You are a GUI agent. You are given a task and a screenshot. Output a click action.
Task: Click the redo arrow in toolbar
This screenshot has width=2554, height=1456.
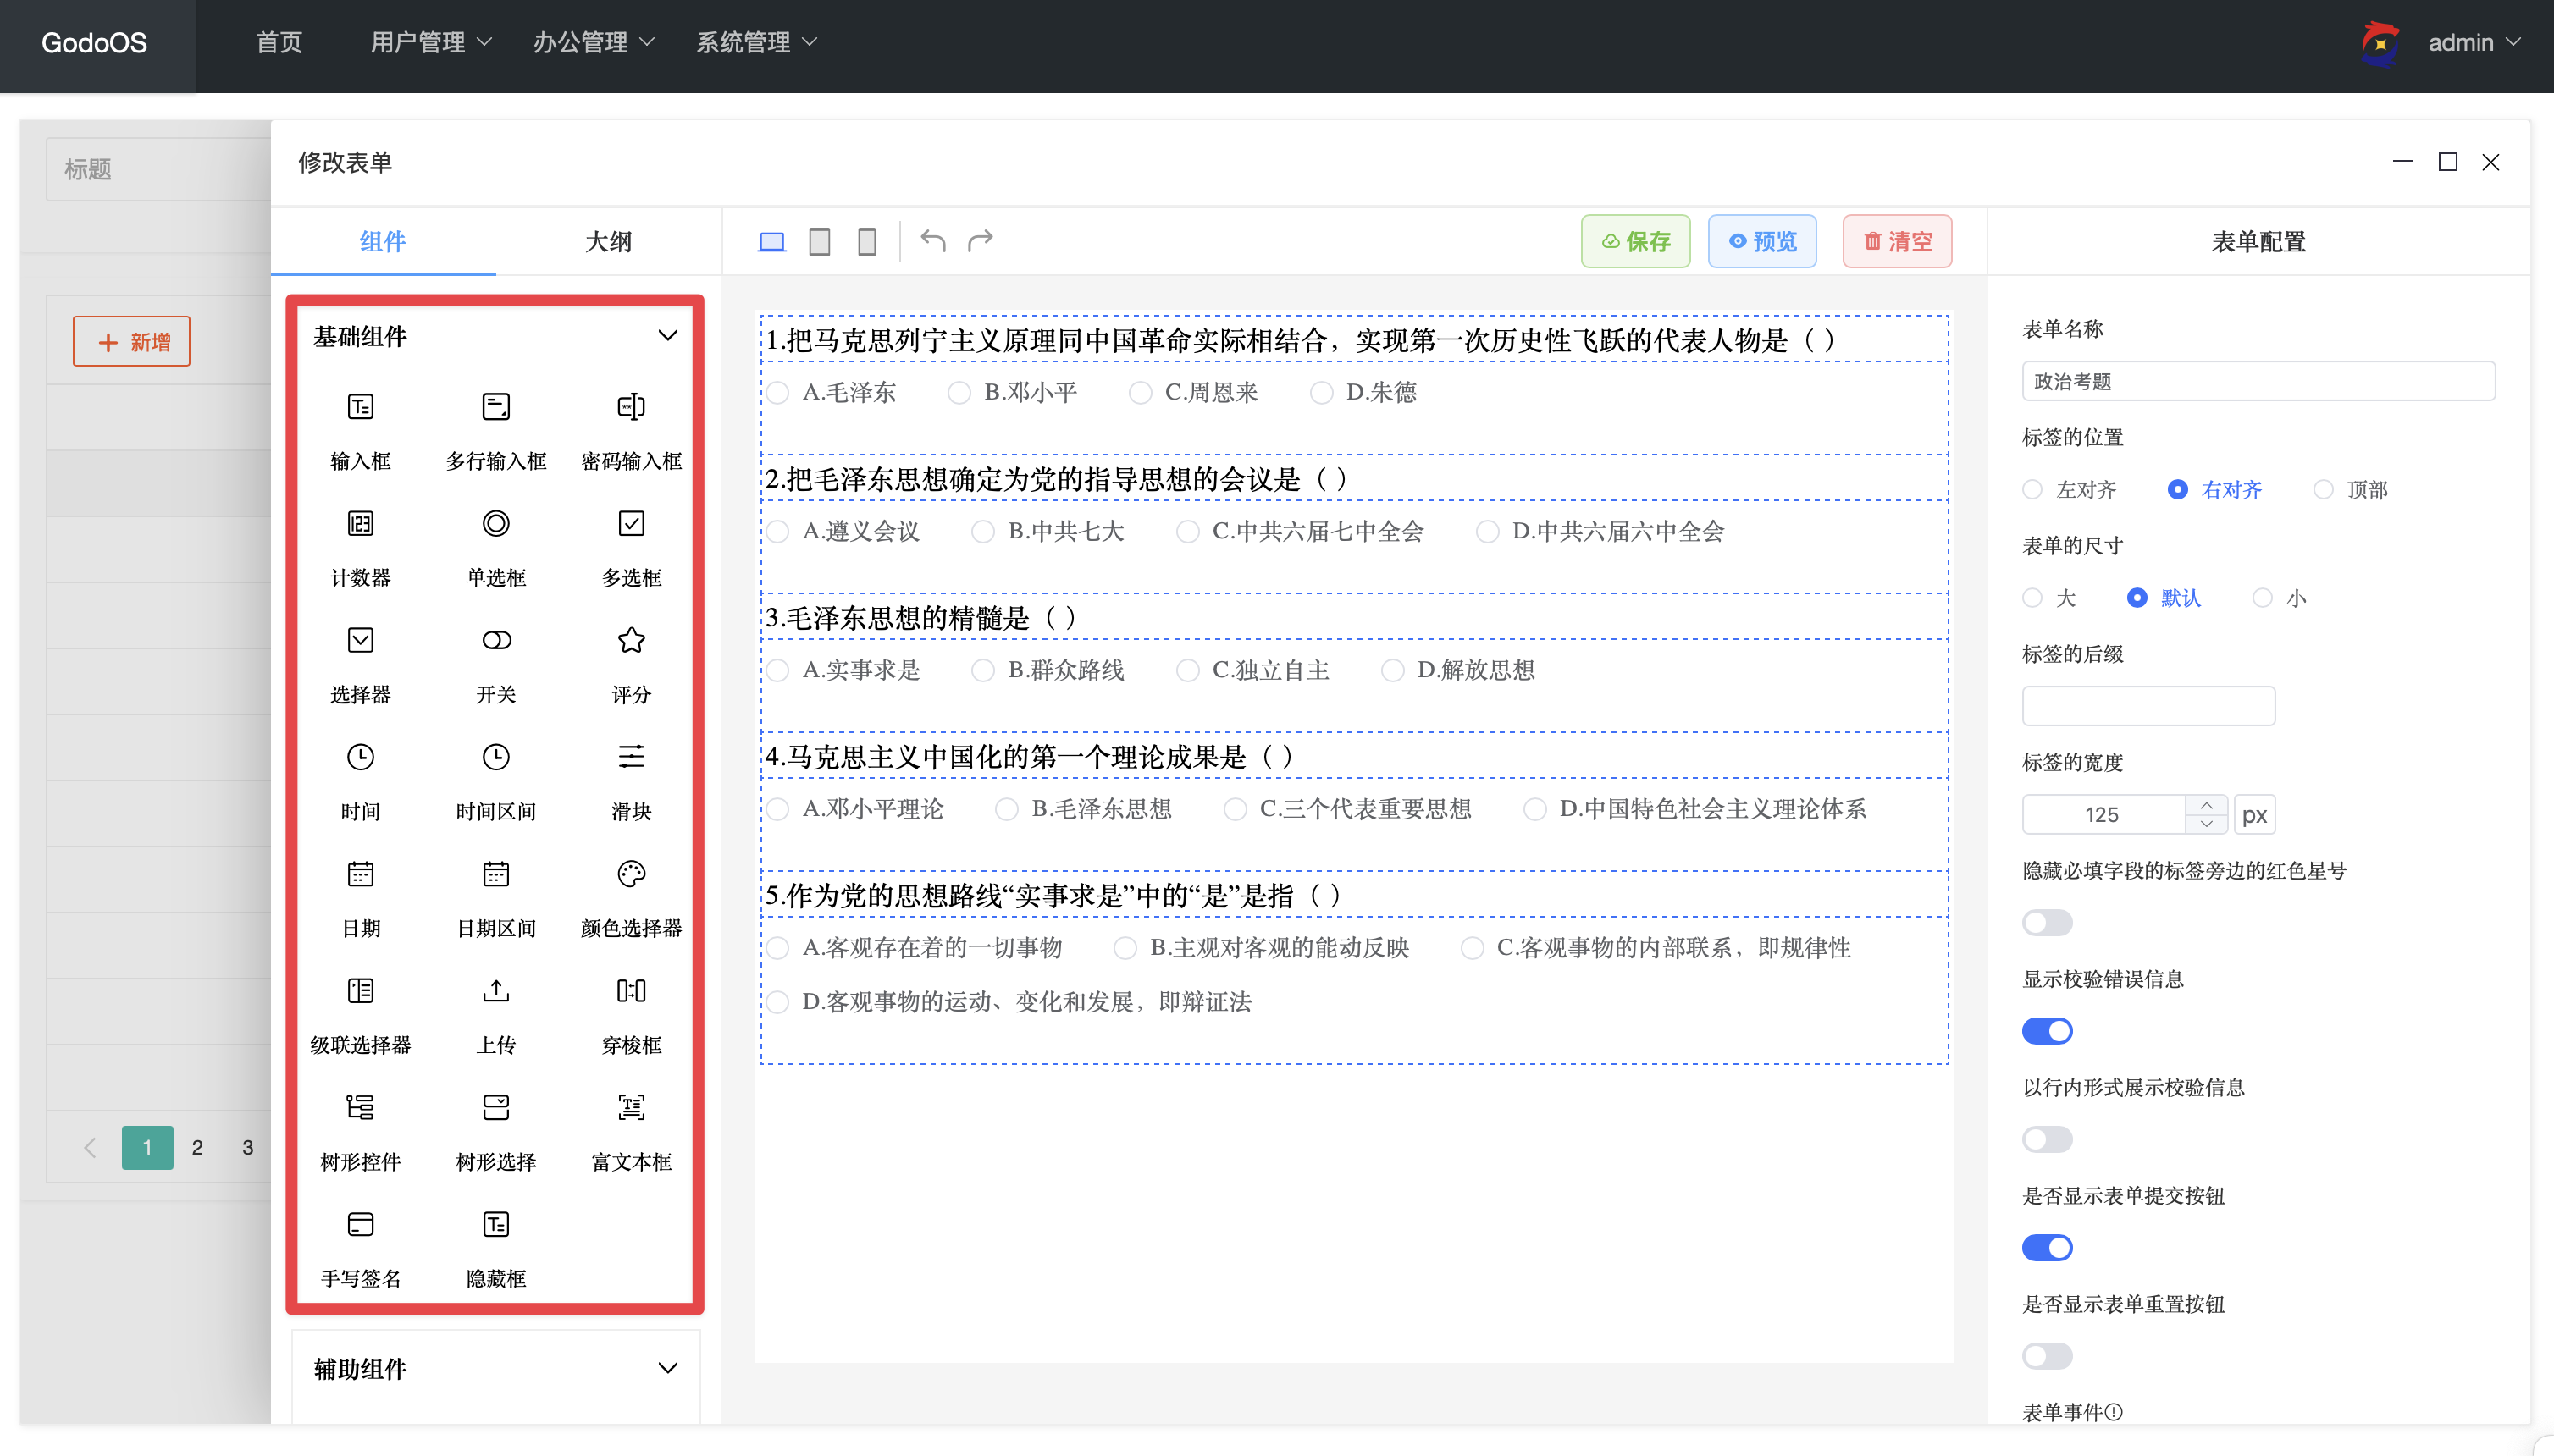(981, 241)
